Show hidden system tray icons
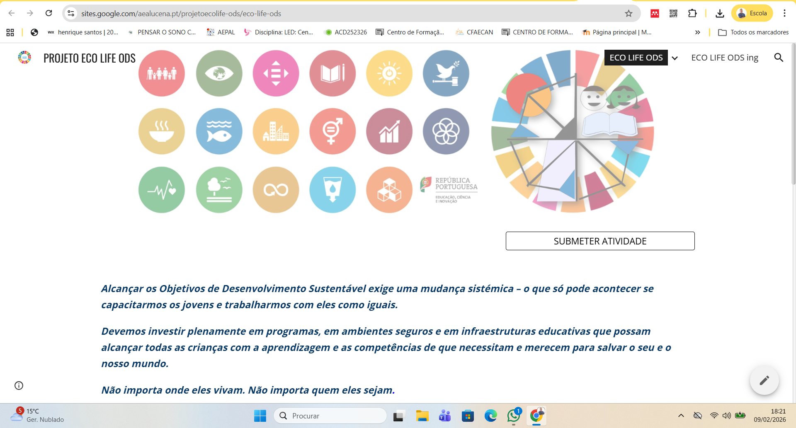 [681, 416]
